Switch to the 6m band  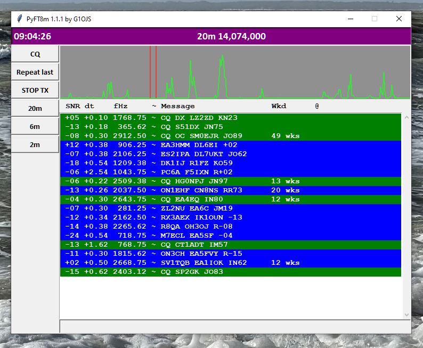point(35,126)
